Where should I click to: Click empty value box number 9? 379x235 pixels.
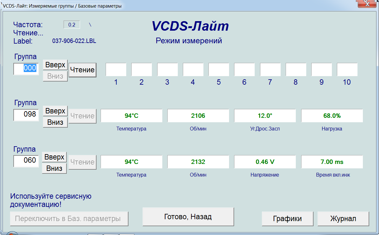click(x=321, y=70)
